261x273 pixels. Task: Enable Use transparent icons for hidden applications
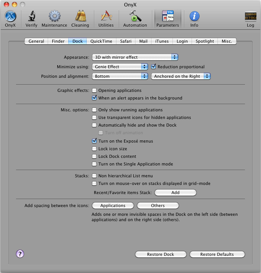[94, 117]
